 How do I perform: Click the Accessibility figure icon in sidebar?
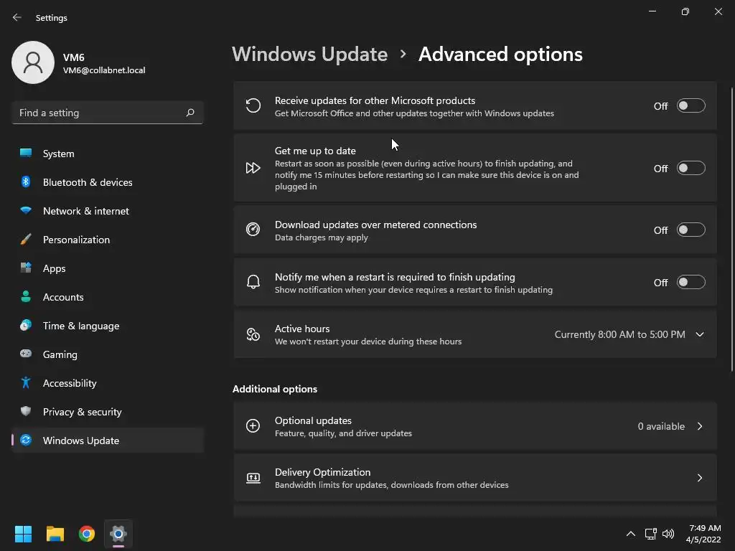(x=26, y=383)
